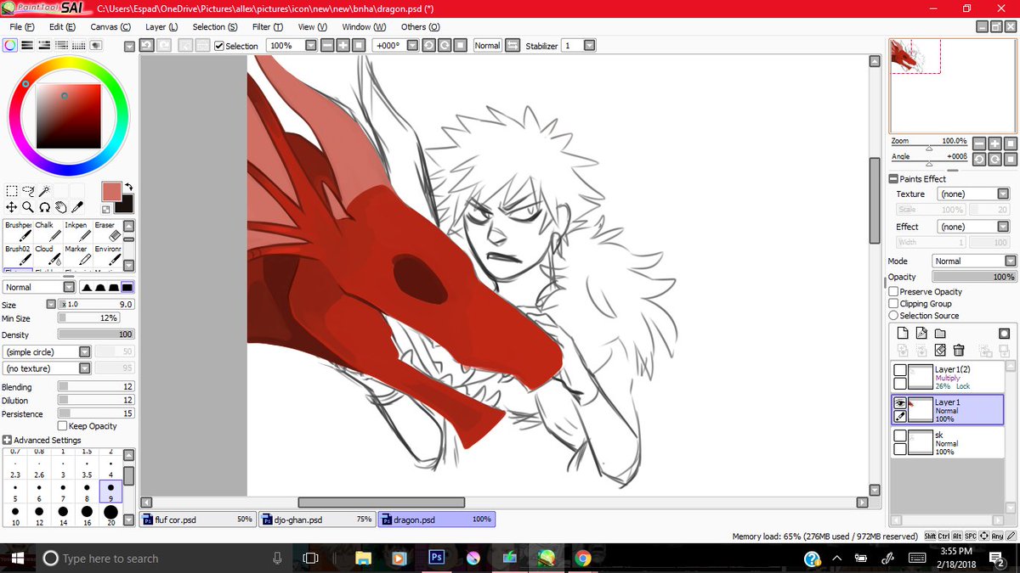1020x573 pixels.
Task: Toggle the transparent color checker icon
Action: click(107, 208)
